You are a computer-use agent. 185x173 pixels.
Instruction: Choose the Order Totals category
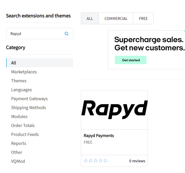click(x=23, y=125)
